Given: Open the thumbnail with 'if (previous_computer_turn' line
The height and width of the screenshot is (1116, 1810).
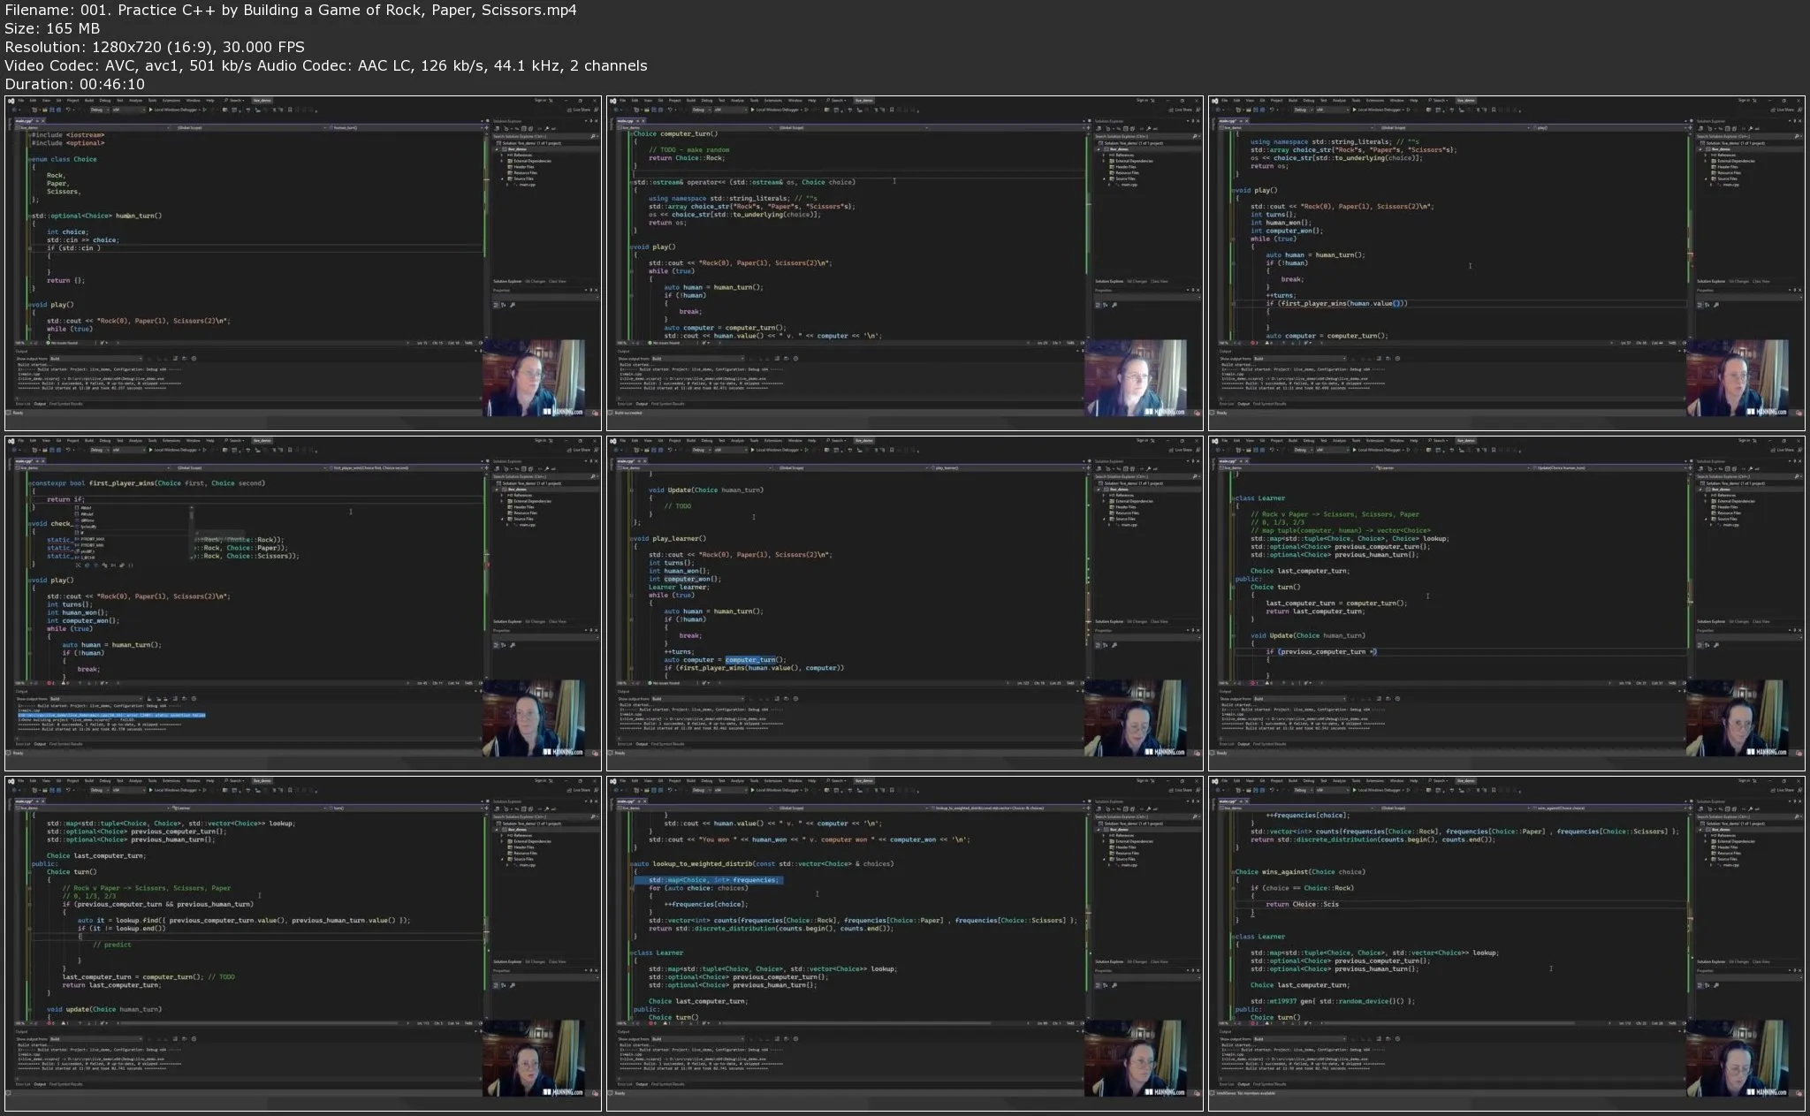Looking at the screenshot, I should coord(1506,603).
